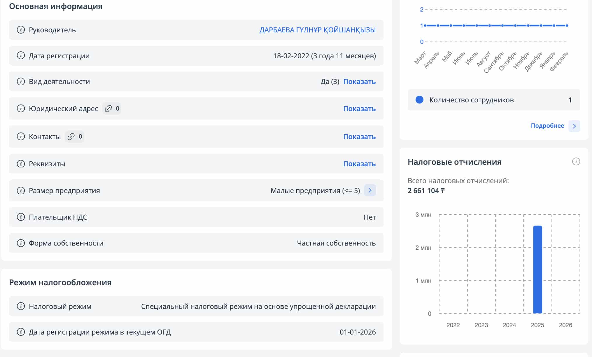
Task: Show Реквизиты details
Action: pos(359,164)
